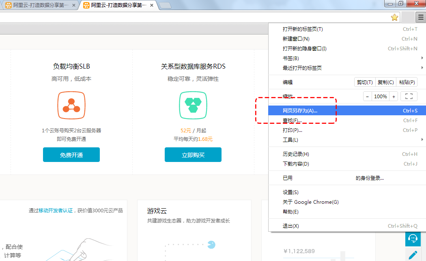This screenshot has width=426, height=261.
Task: Click the new tab button
Action: [164, 6]
